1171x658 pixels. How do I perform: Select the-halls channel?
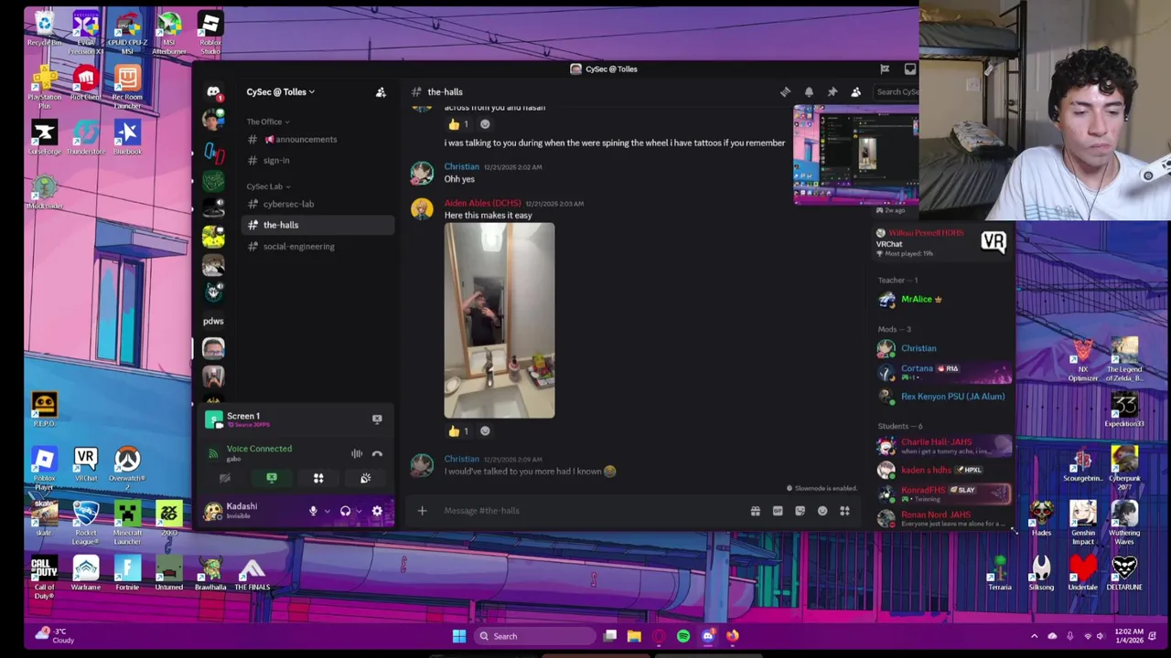pyautogui.click(x=318, y=225)
